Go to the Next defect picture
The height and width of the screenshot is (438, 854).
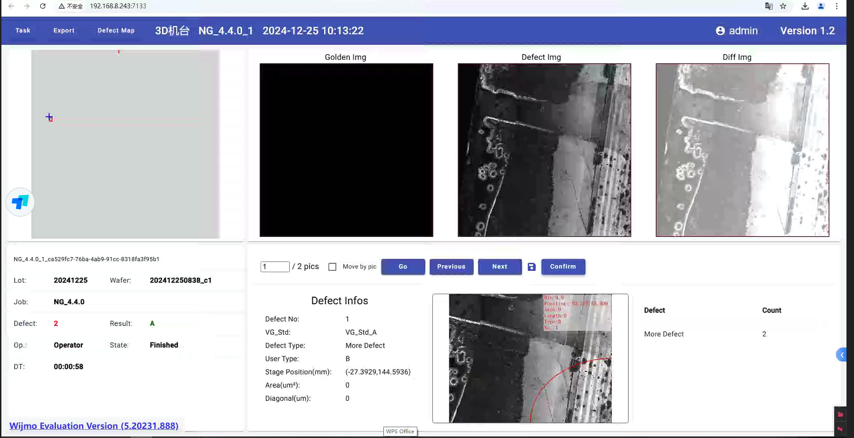pyautogui.click(x=499, y=267)
